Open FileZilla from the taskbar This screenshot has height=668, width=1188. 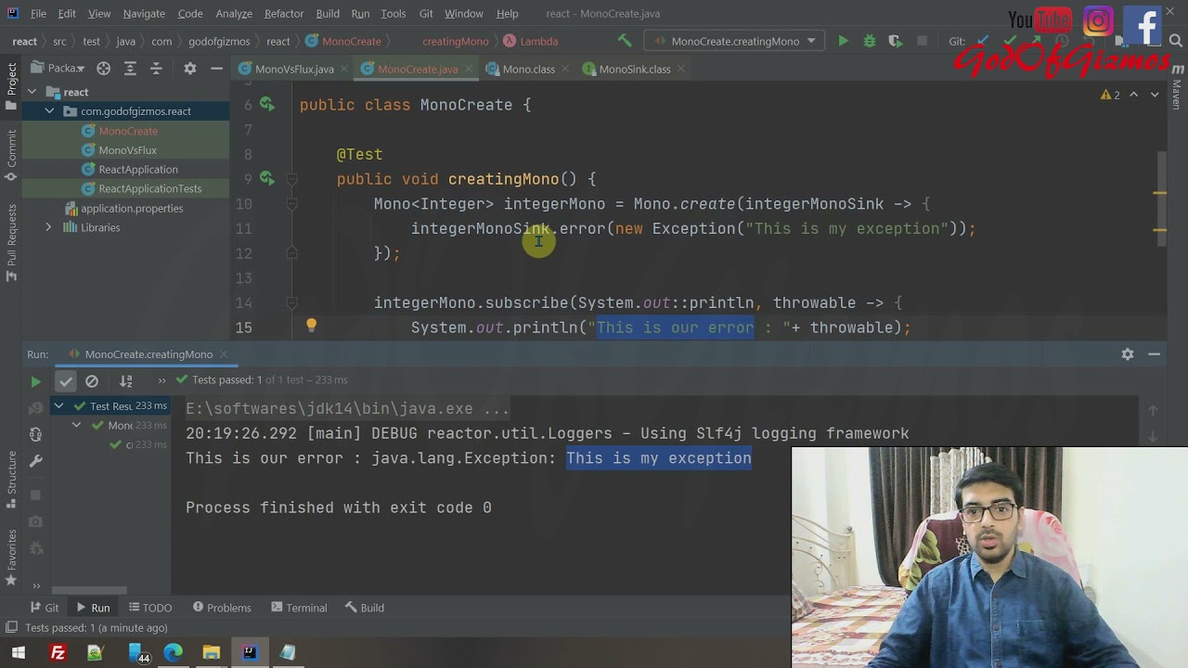coord(58,653)
